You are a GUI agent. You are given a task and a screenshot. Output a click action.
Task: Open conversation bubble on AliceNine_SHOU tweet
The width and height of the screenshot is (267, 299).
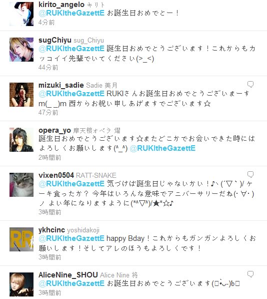point(250,274)
